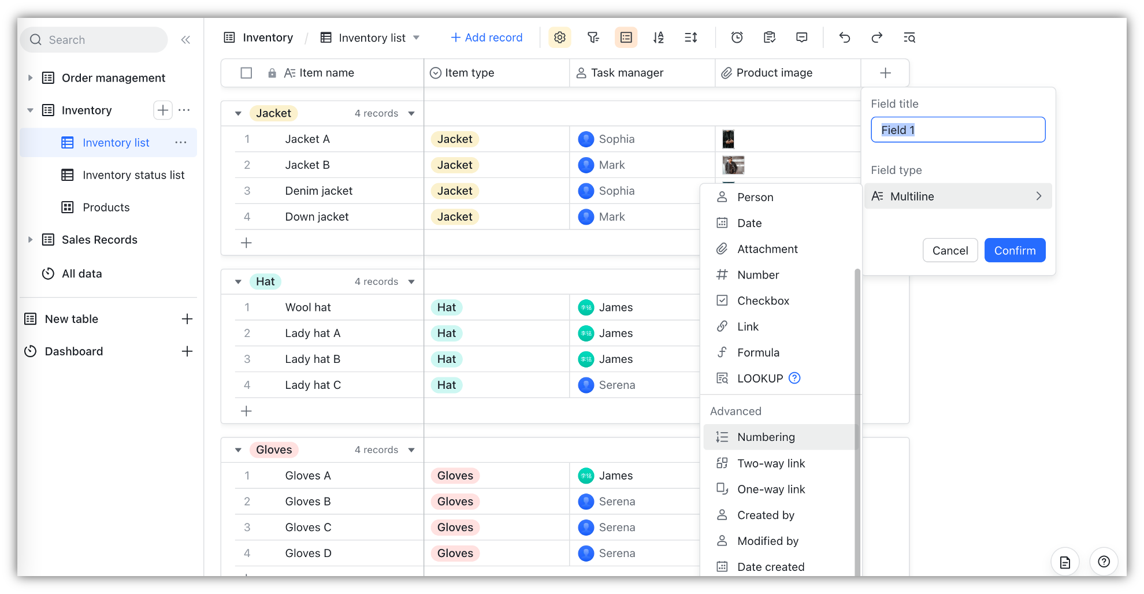Open Jacket B product image thumbnail

[x=733, y=165]
